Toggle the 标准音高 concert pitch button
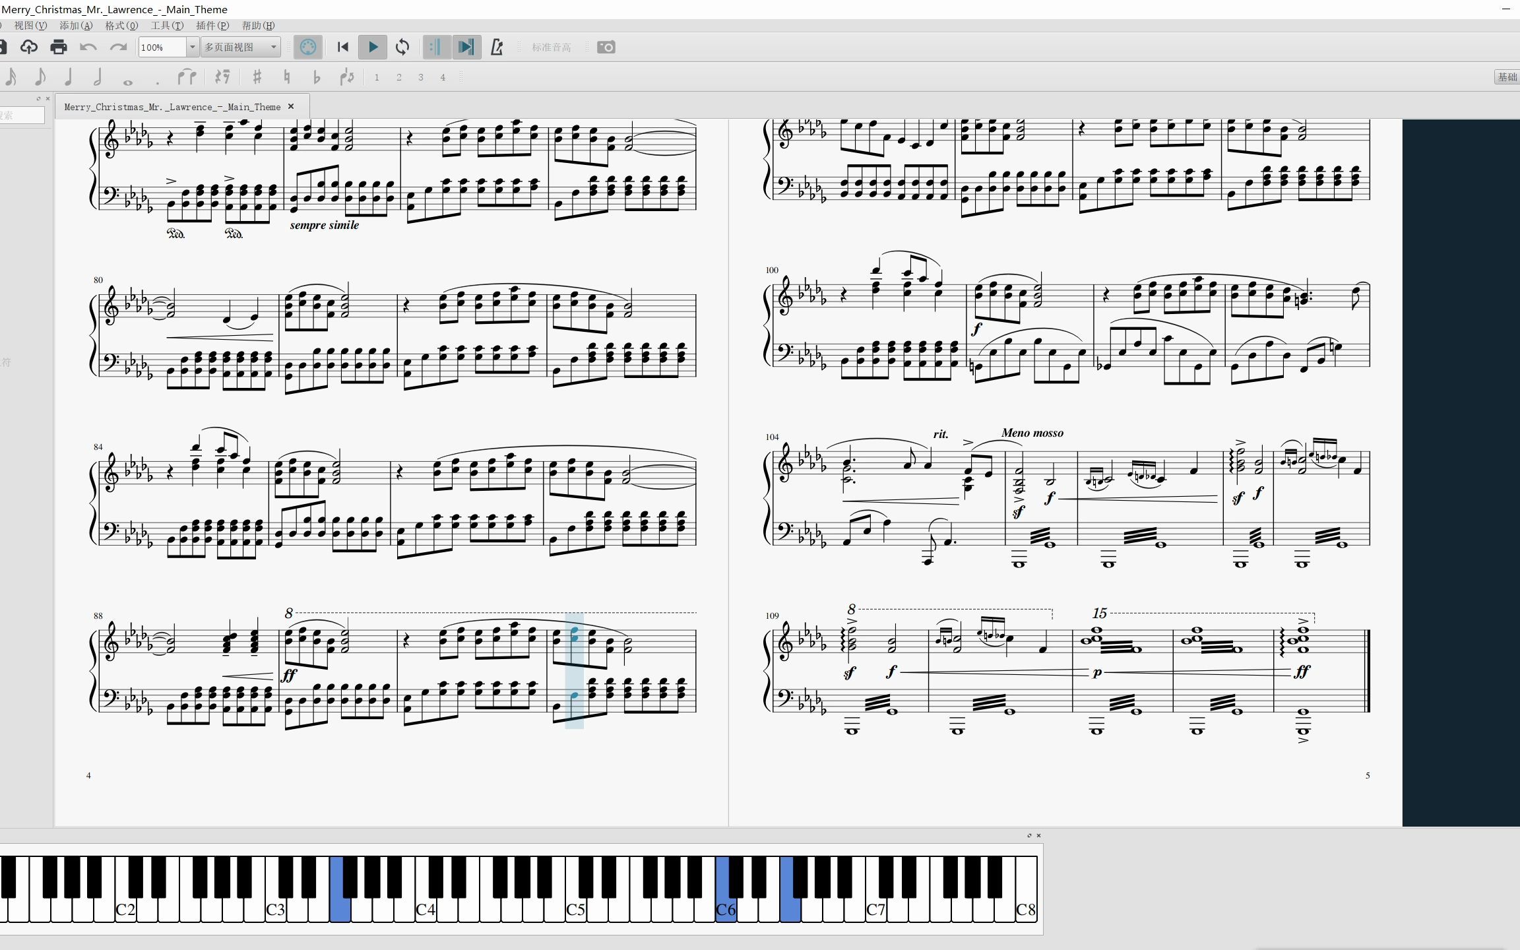This screenshot has height=950, width=1520. 552,47
